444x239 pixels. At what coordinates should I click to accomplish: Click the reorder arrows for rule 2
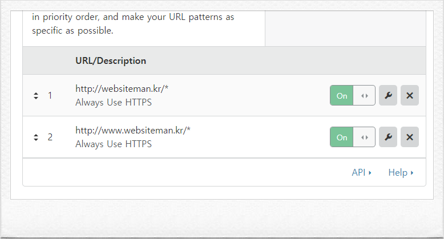pyautogui.click(x=36, y=137)
